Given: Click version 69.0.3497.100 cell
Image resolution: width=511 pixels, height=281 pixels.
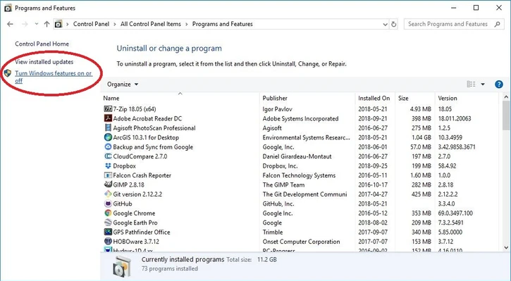Looking at the screenshot, I should [x=455, y=213].
